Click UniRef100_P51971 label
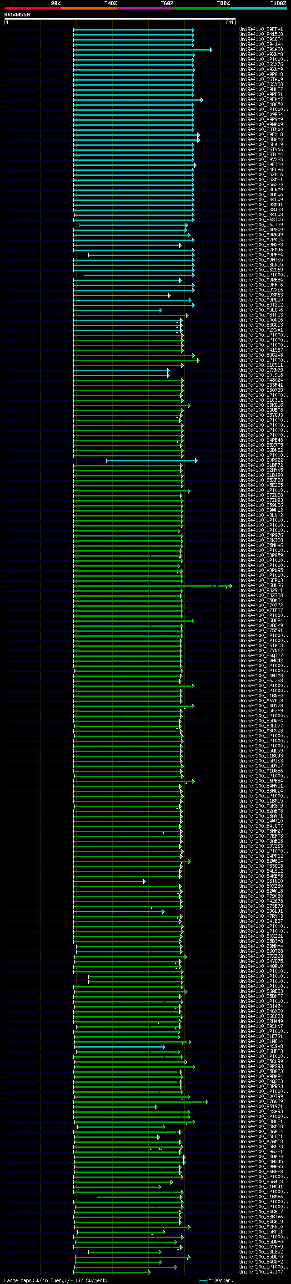 261,1106
